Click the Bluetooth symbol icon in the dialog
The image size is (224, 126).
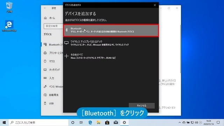coord(66,30)
